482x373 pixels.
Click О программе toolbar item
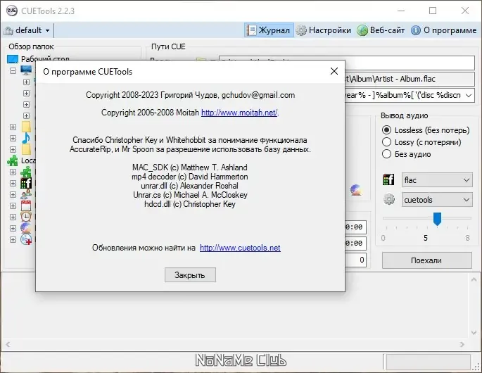coord(444,30)
